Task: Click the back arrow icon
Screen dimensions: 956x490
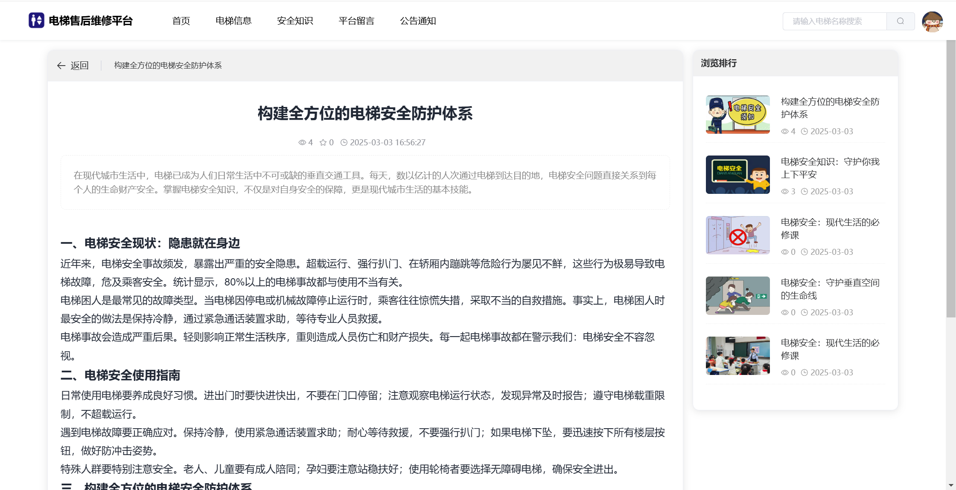Action: click(x=61, y=66)
